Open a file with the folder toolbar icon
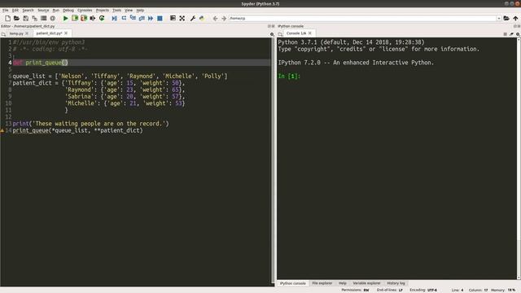The image size is (521, 293). tap(16, 18)
